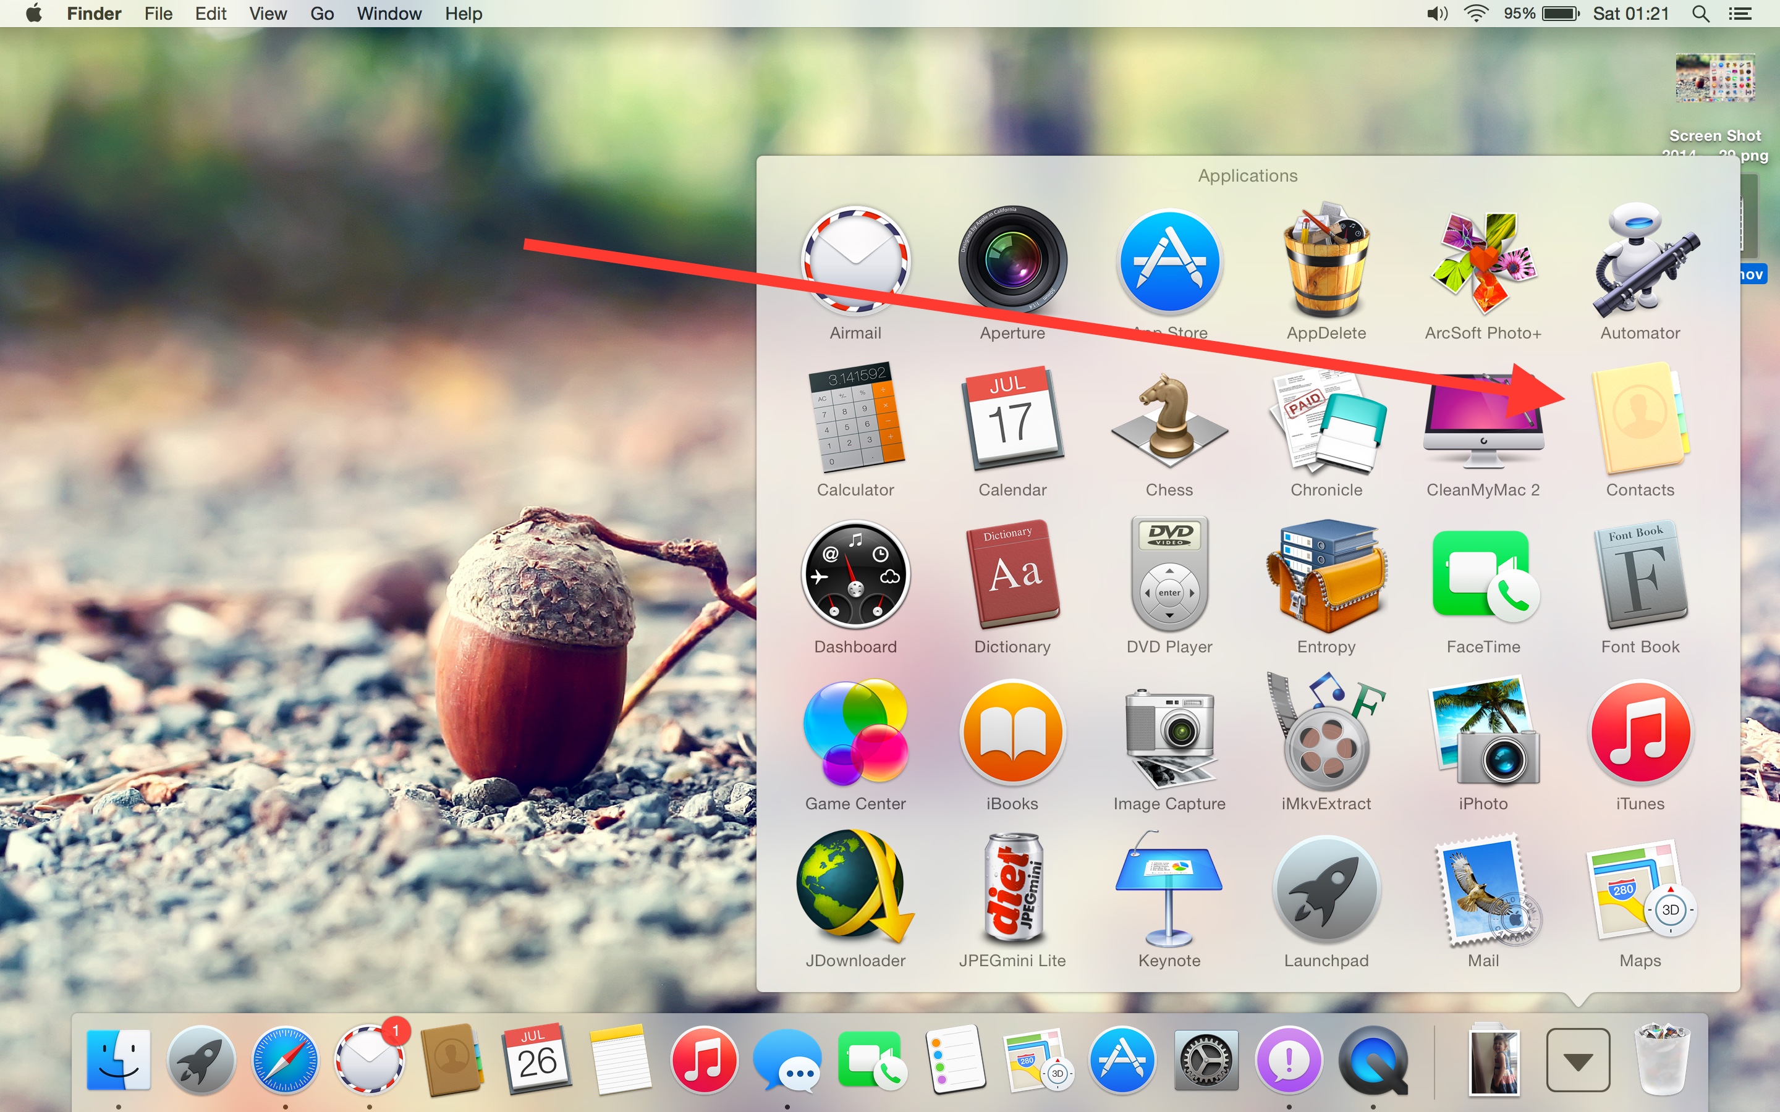Viewport: 1780px width, 1112px height.
Task: Open Airmail with badge in the Dock
Action: coord(369,1059)
